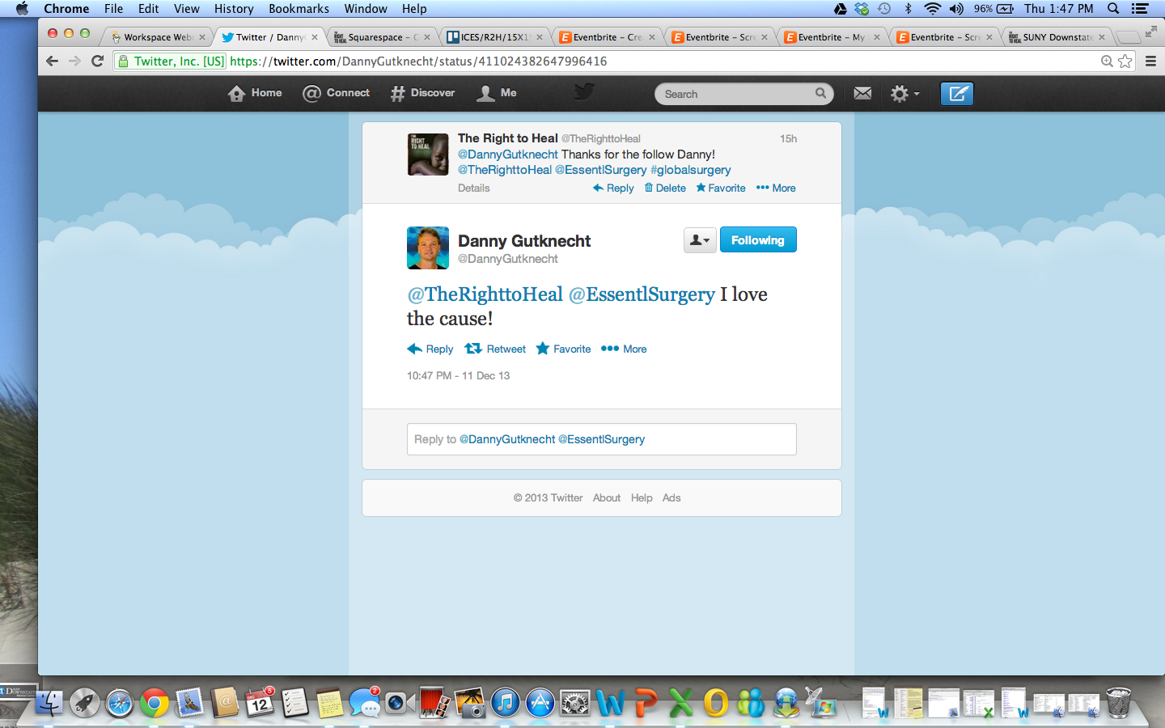Open Calendar from the dock
Image resolution: width=1165 pixels, height=728 pixels.
tap(260, 703)
